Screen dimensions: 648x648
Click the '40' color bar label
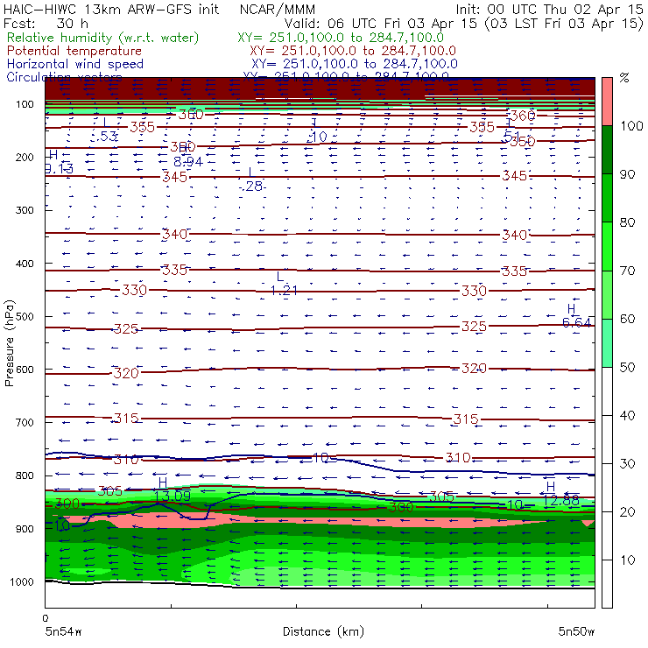[627, 415]
